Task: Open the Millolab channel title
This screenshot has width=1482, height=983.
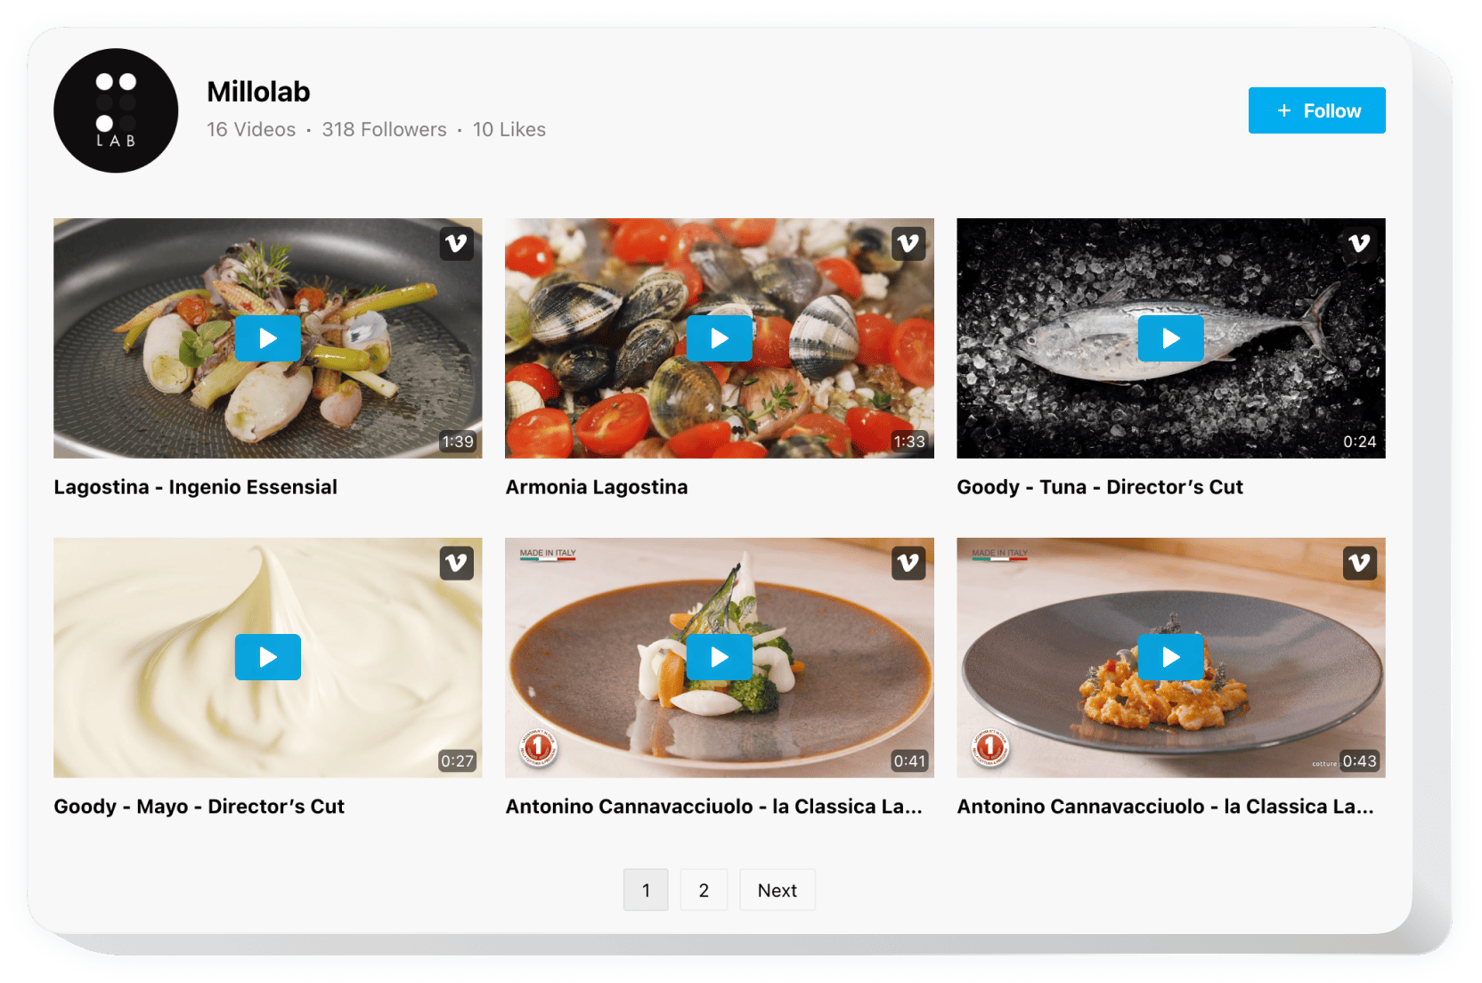Action: (x=258, y=92)
